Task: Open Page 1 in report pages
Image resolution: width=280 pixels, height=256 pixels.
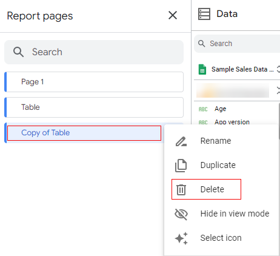Action: tap(94, 82)
